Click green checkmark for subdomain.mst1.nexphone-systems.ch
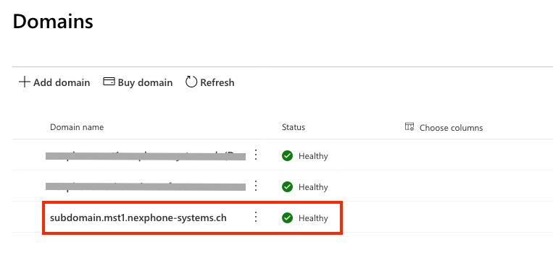This screenshot has height=263, width=553. (288, 218)
